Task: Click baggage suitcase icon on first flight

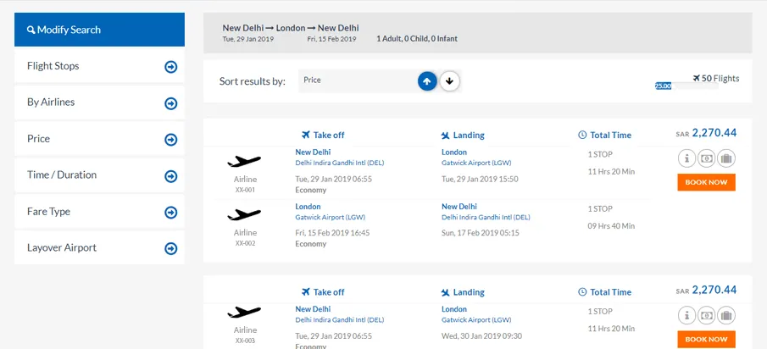Action: pyautogui.click(x=725, y=158)
